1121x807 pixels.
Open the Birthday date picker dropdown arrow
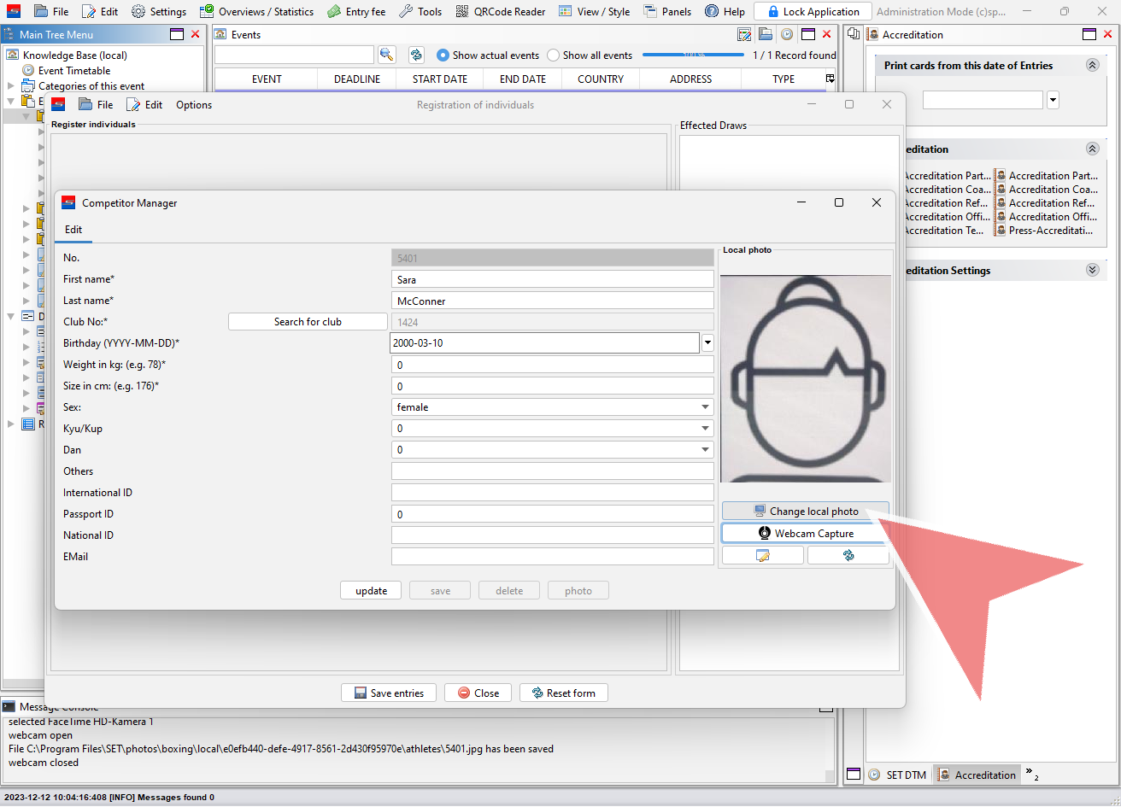[707, 343]
